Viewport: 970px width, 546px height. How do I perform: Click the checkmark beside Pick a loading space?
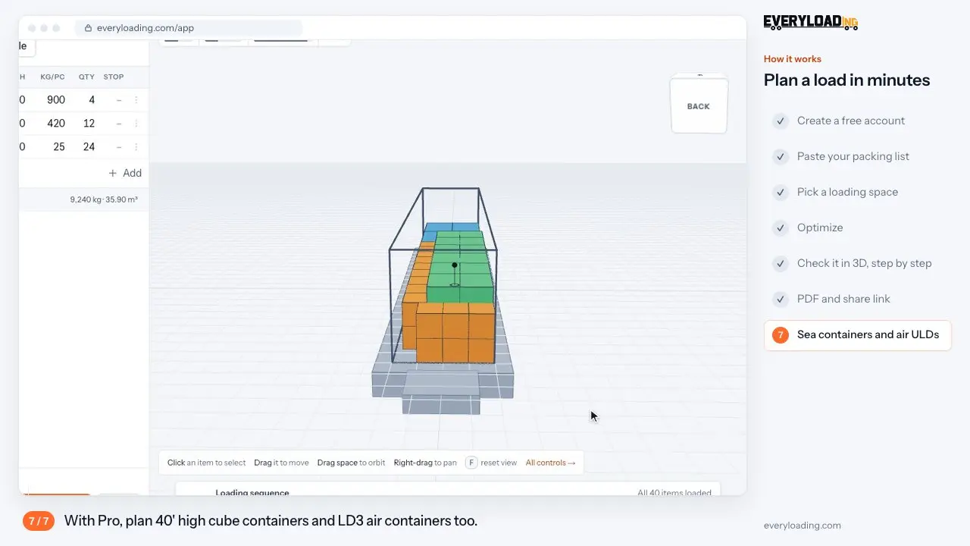pyautogui.click(x=780, y=192)
